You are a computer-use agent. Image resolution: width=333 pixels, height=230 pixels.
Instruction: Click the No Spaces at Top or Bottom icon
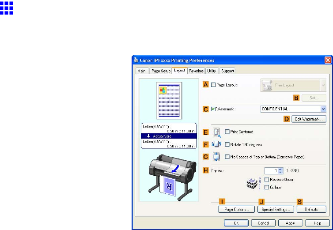[216, 157]
